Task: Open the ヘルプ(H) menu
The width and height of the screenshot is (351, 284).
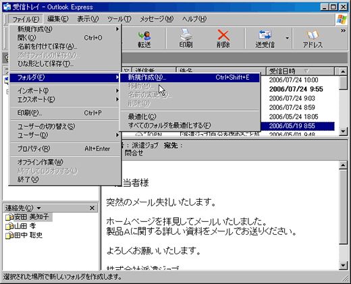Action: point(194,19)
